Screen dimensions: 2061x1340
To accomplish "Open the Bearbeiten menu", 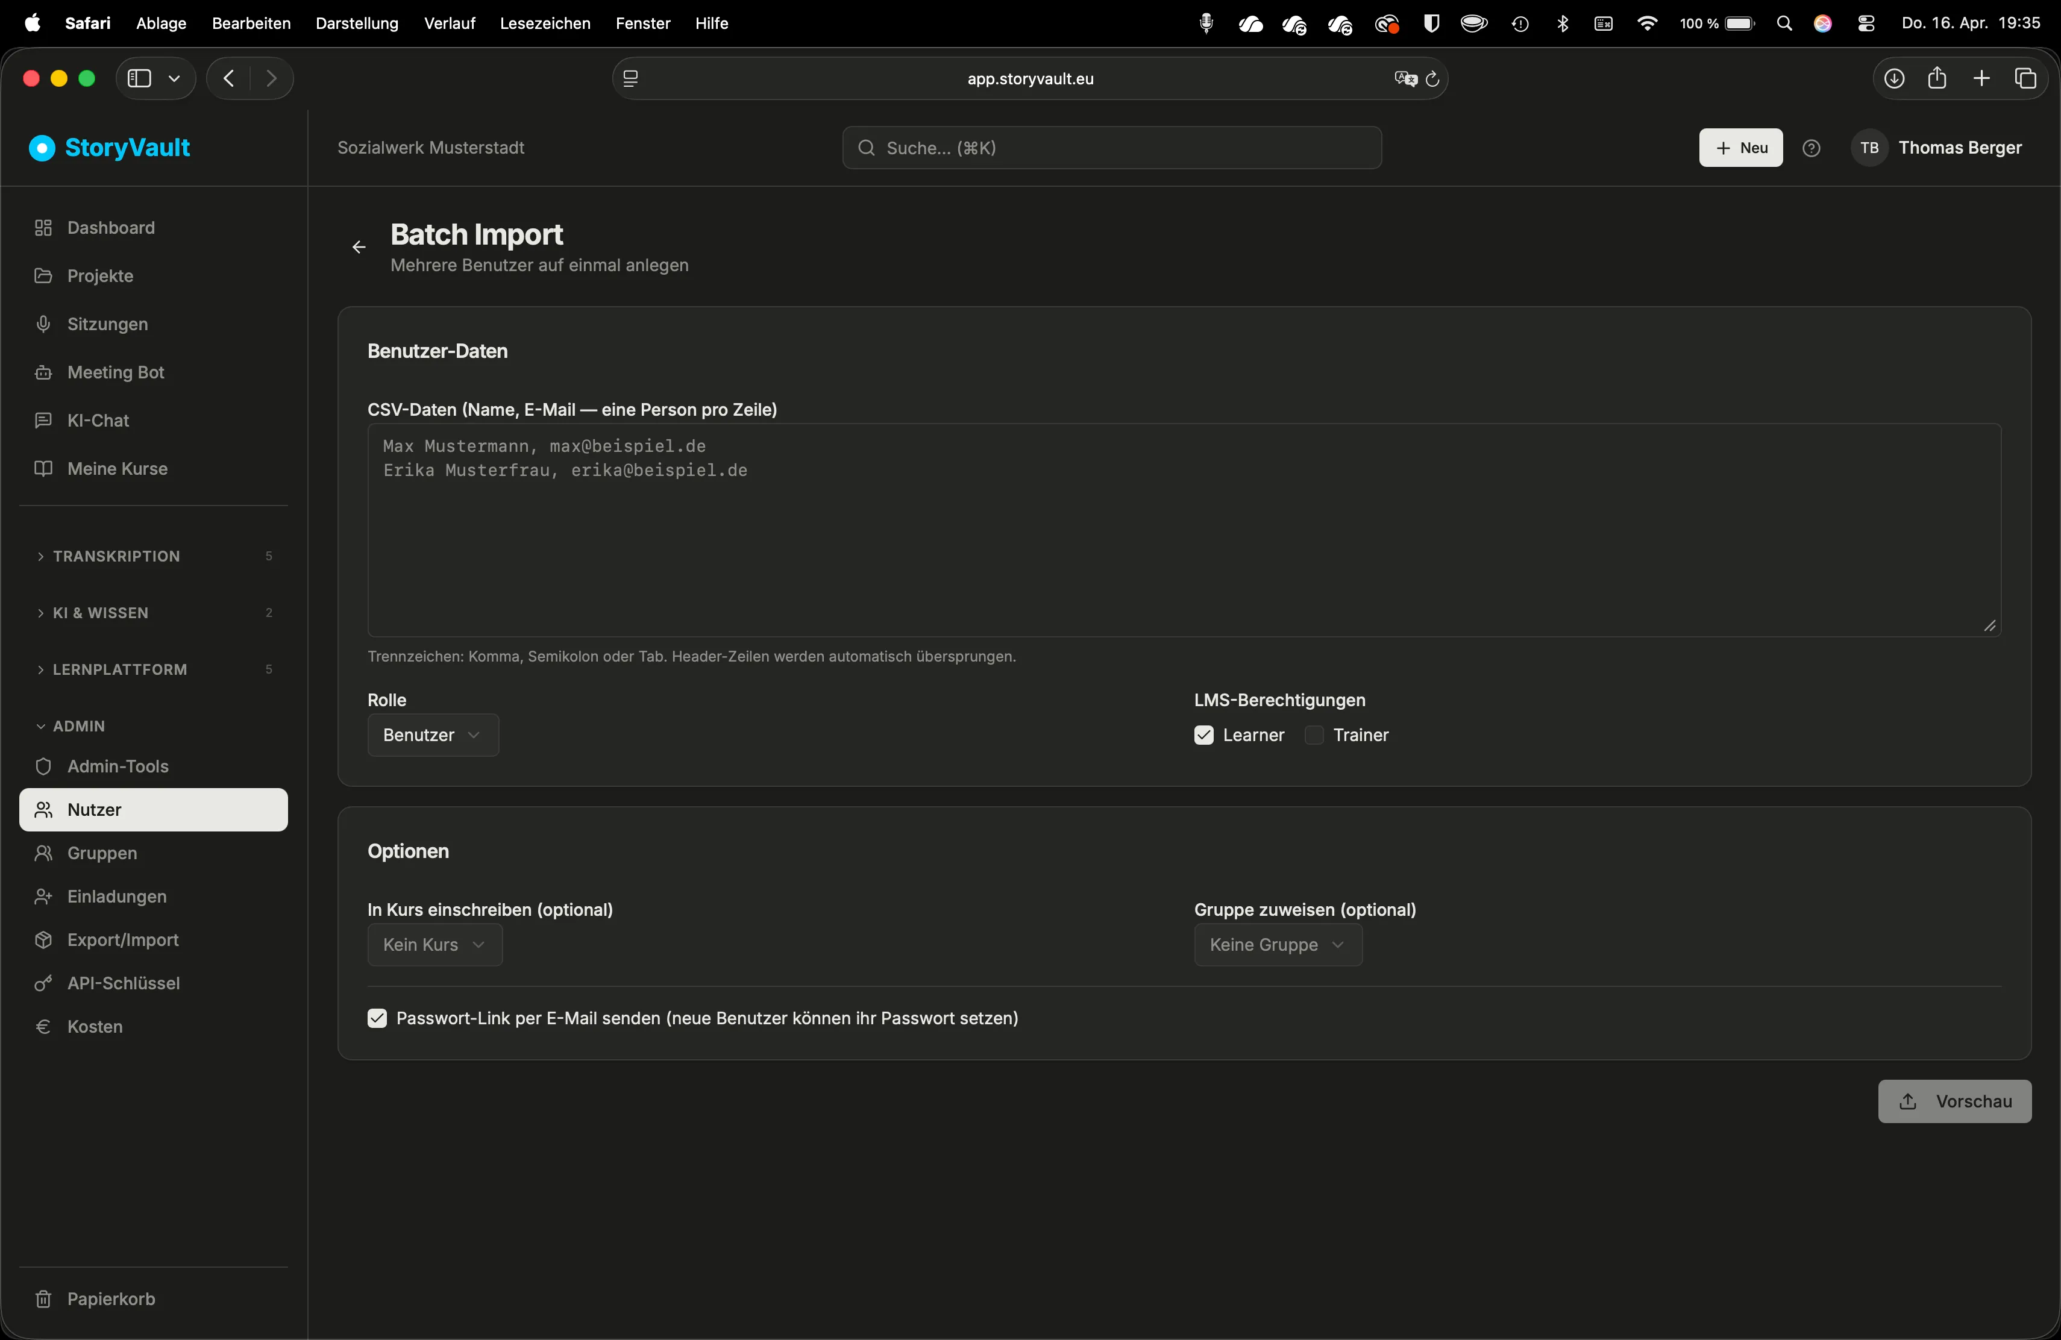I will (x=251, y=23).
